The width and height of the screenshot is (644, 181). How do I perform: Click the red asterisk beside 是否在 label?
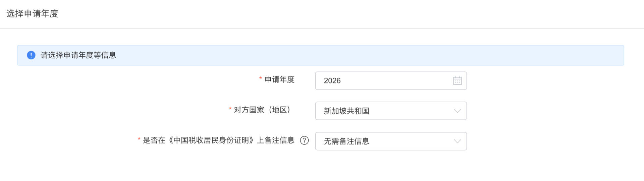coord(139,140)
